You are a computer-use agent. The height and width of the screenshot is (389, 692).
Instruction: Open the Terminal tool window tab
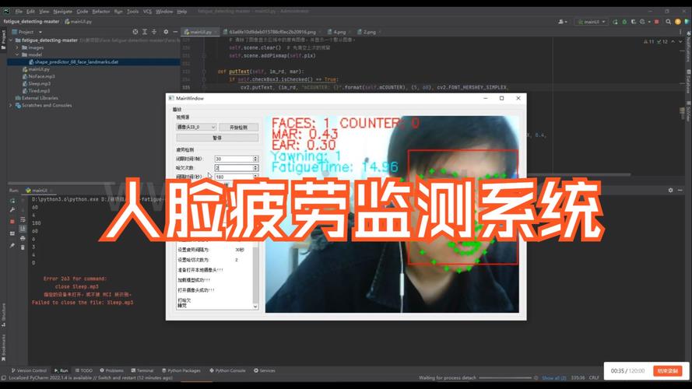(x=142, y=370)
